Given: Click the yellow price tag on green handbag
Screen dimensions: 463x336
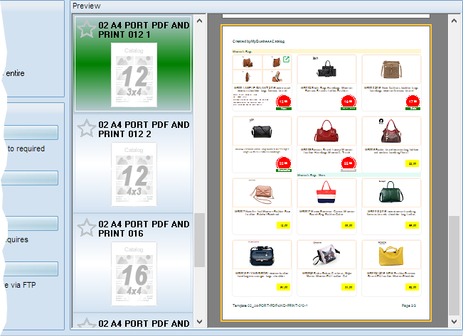Looking at the screenshot, I should [413, 225].
